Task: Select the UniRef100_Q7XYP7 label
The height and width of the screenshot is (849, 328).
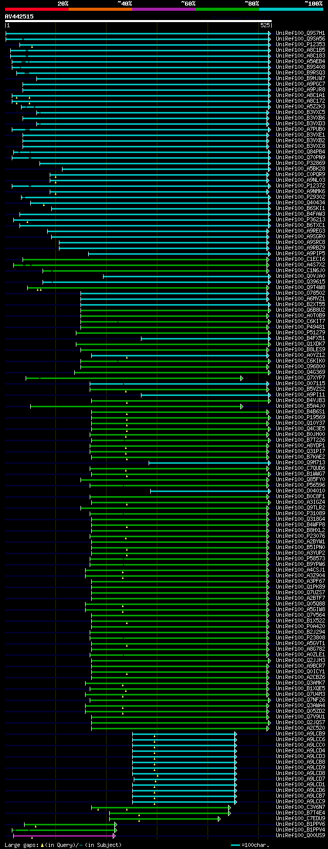Action: [300, 378]
